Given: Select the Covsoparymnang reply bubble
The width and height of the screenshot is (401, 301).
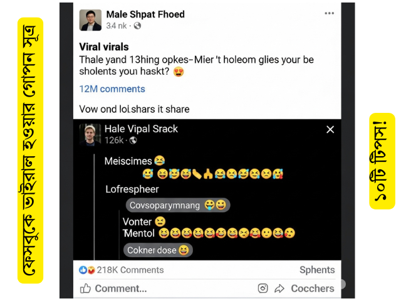Looking at the screenshot, I should [178, 205].
